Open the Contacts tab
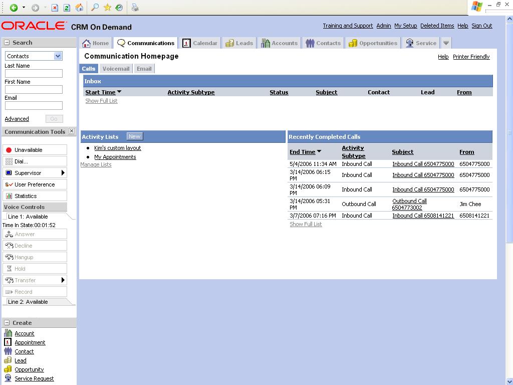Image resolution: width=513 pixels, height=385 pixels. (323, 43)
